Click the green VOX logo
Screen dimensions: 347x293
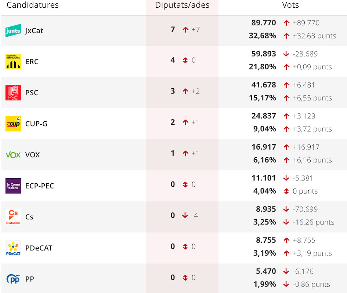[13, 155]
